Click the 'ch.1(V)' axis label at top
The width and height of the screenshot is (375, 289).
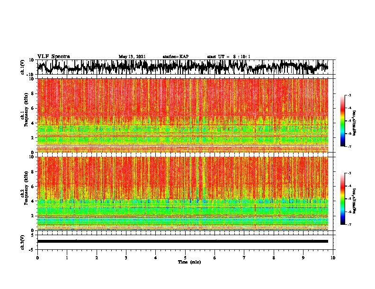[x=23, y=67]
